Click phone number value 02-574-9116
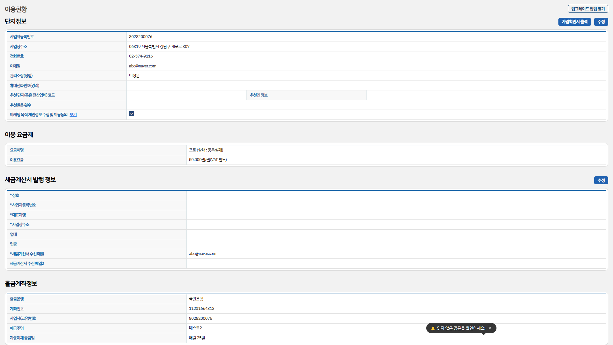 pyautogui.click(x=141, y=56)
